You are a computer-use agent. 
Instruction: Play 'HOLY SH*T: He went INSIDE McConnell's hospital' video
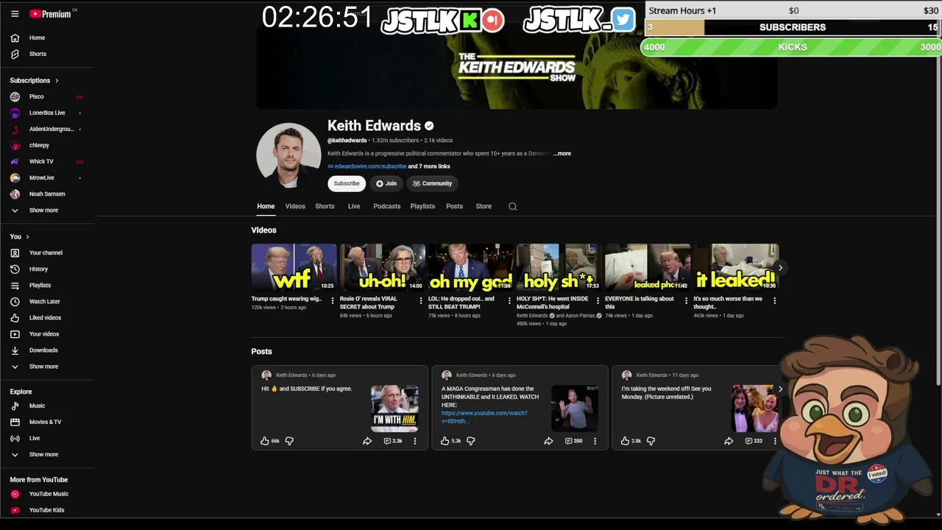coord(559,268)
